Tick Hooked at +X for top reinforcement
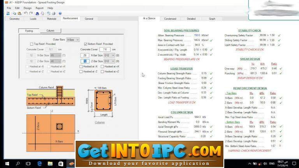 49,66
